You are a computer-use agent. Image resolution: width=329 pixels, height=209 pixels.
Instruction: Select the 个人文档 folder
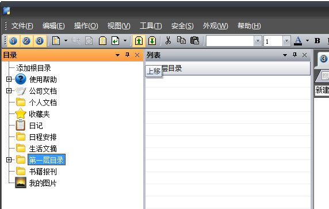click(x=43, y=102)
